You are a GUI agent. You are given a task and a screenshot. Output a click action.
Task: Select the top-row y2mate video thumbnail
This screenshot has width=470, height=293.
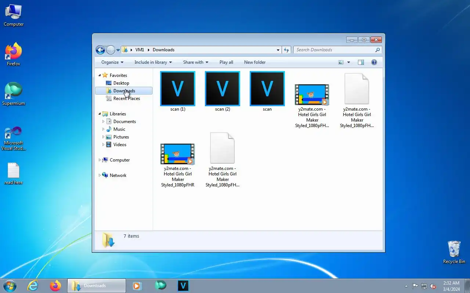[x=312, y=105]
